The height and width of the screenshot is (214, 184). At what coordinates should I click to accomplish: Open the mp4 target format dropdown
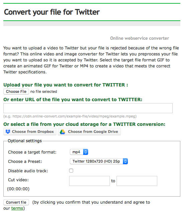(79, 152)
